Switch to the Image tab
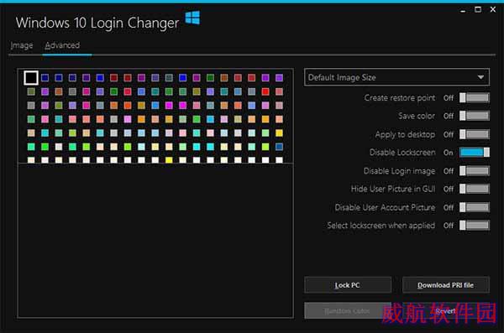The height and width of the screenshot is (333, 504). click(22, 45)
